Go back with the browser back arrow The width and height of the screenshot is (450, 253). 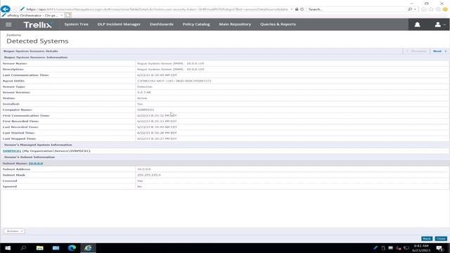(x=5, y=9)
